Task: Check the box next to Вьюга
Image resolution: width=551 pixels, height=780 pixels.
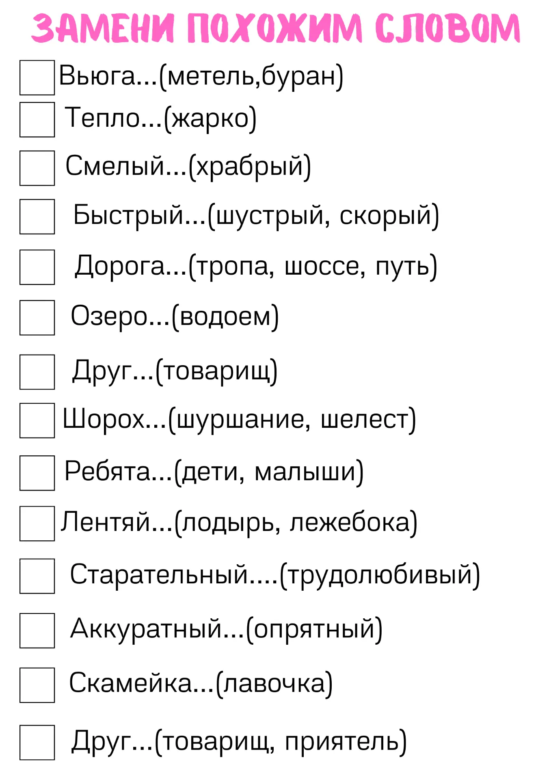Action: pos(37,78)
